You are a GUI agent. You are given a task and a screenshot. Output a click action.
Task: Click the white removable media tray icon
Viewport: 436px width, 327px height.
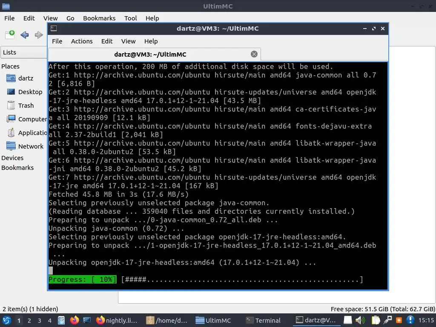coord(347,320)
